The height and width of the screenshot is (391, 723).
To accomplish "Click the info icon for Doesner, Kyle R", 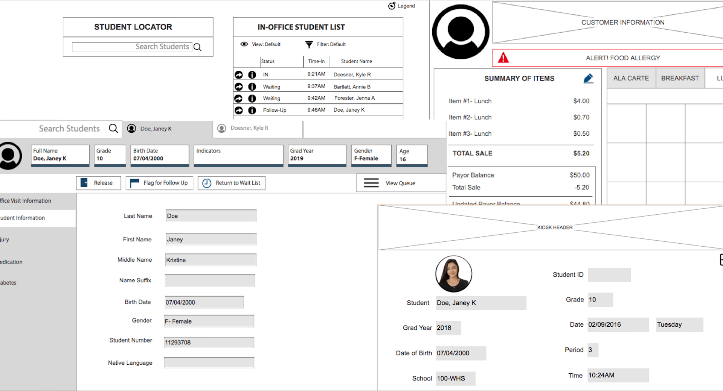I will click(x=252, y=75).
